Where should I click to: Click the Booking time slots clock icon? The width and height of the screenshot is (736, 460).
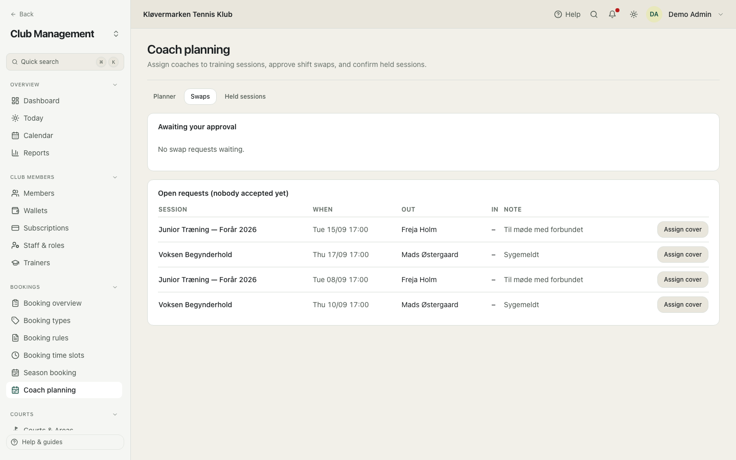click(15, 355)
